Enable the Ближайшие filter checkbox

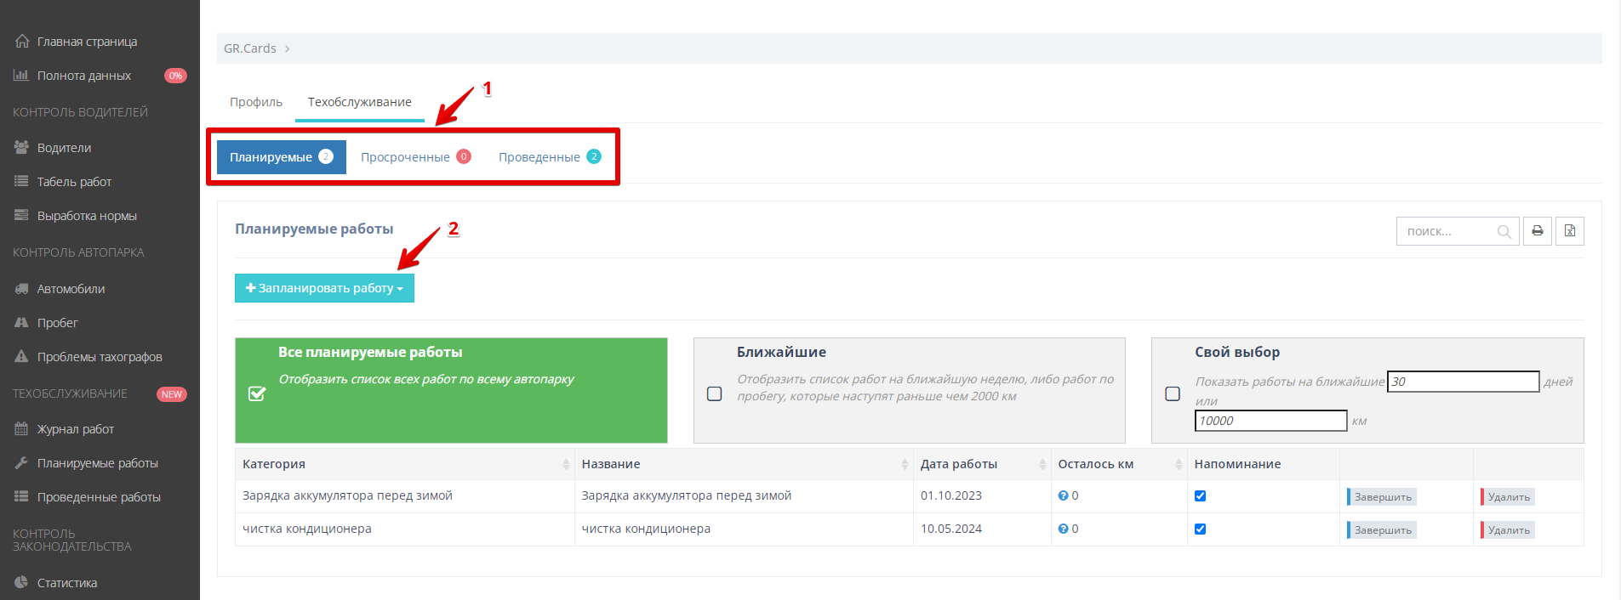pos(715,393)
